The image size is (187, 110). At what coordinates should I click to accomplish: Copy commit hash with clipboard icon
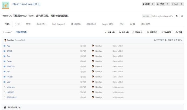click(x=166, y=40)
